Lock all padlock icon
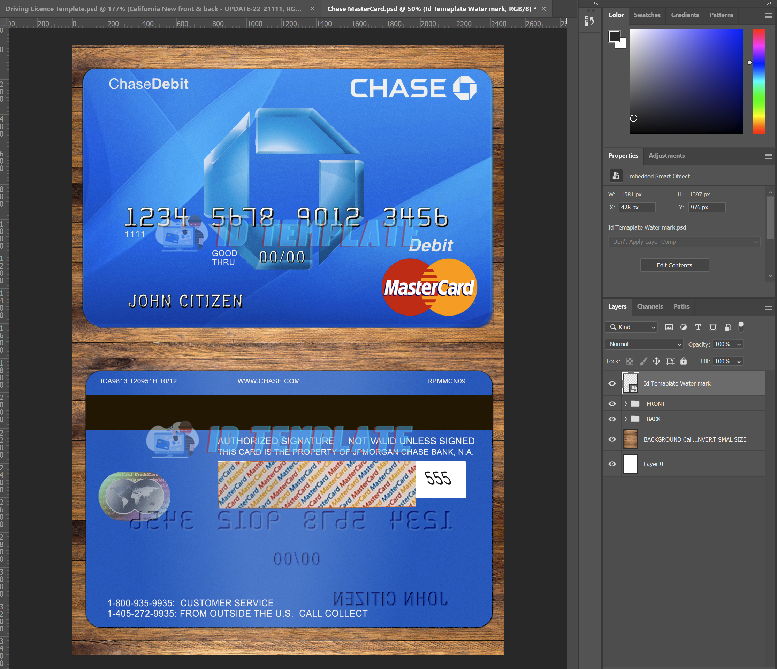Image resolution: width=777 pixels, height=669 pixels. [x=683, y=361]
